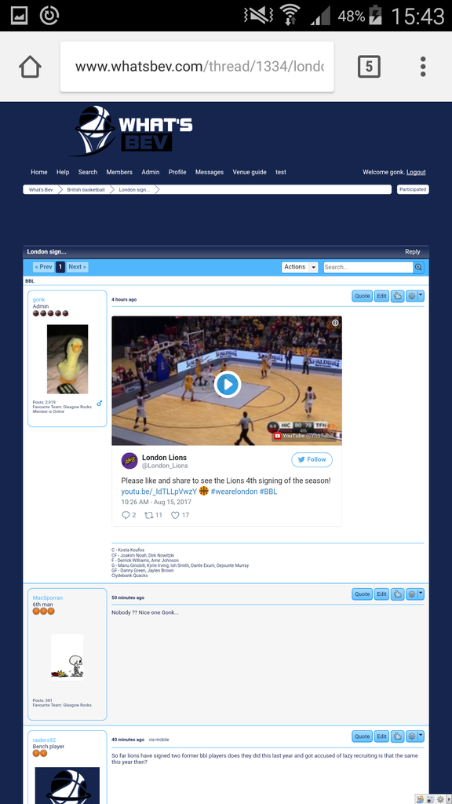Click MacSporran's skeleton avatar
Viewport: 452px width, 804px height.
click(67, 657)
